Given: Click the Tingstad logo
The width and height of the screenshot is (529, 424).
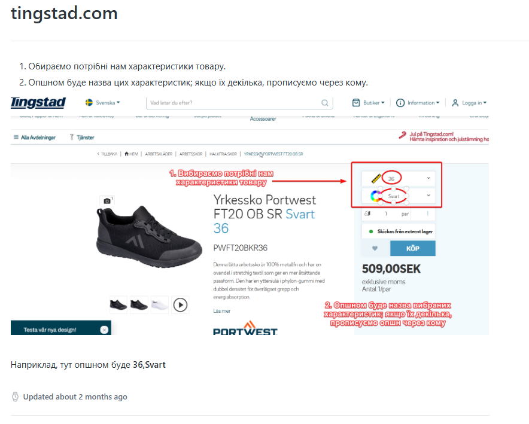Looking at the screenshot, I should (38, 103).
